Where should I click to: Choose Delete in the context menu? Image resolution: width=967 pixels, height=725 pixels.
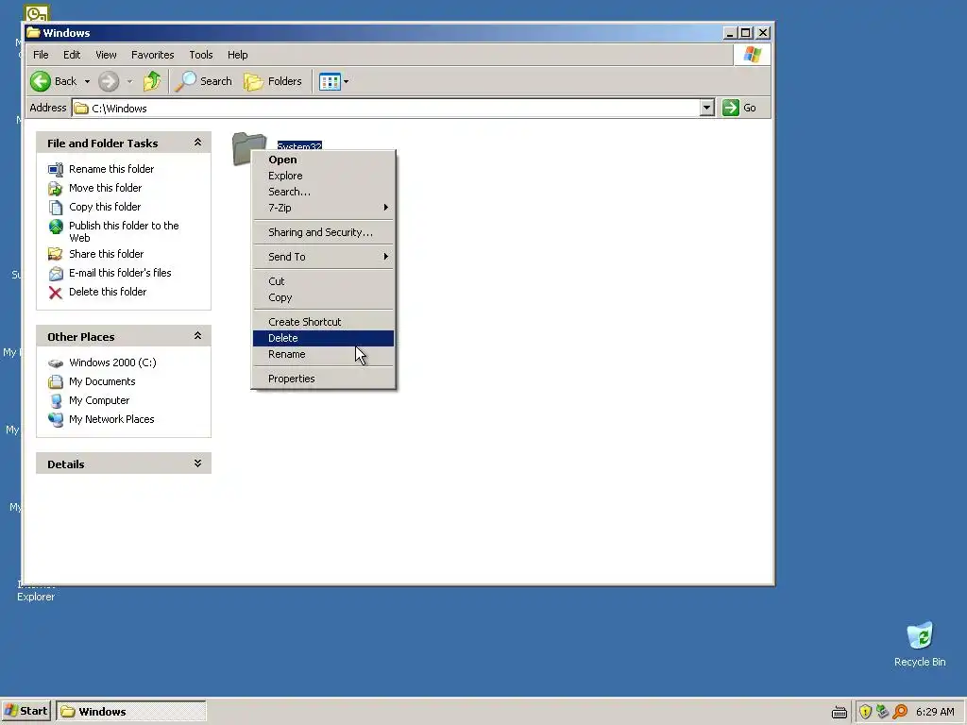coord(323,338)
